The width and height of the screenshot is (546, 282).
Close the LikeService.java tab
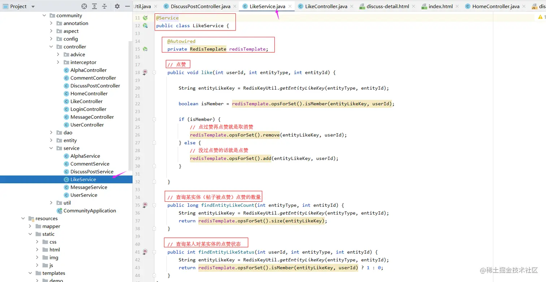point(290,7)
